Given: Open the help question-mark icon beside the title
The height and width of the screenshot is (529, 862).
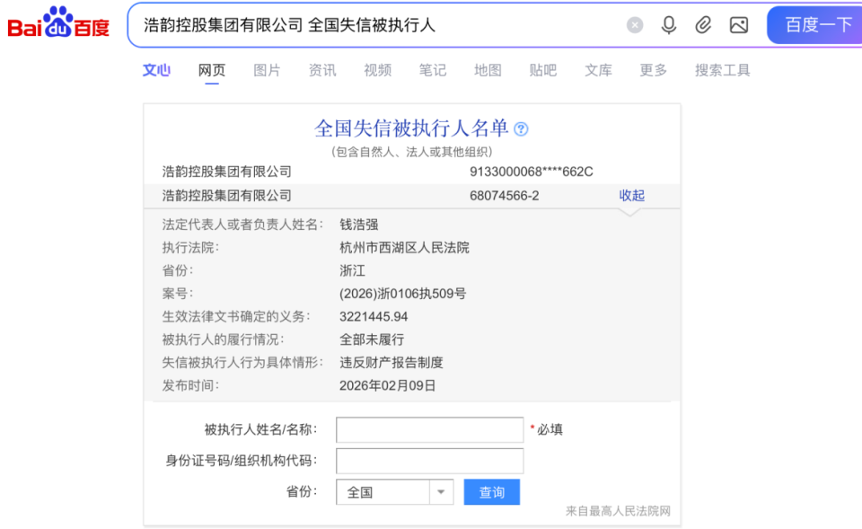Looking at the screenshot, I should (521, 129).
